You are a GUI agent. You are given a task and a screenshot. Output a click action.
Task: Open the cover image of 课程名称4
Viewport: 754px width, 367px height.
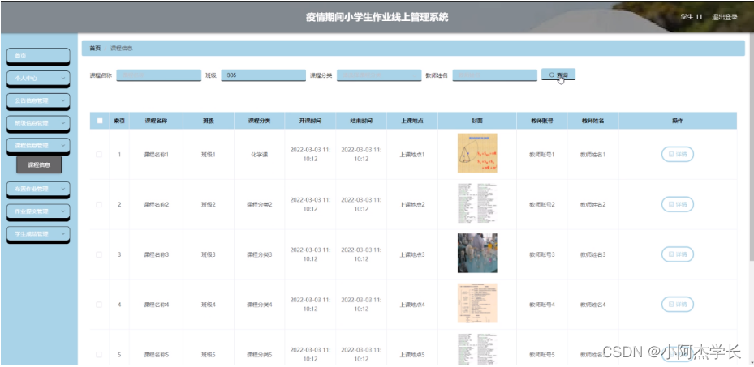pyautogui.click(x=477, y=303)
